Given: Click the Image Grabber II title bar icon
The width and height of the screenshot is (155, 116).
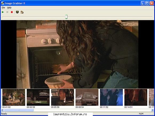Looking at the screenshot, I should (x=3, y=3).
